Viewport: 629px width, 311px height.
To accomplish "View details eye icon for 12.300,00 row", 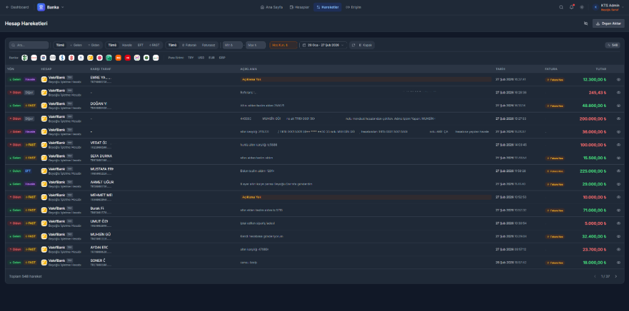I will pos(619,79).
